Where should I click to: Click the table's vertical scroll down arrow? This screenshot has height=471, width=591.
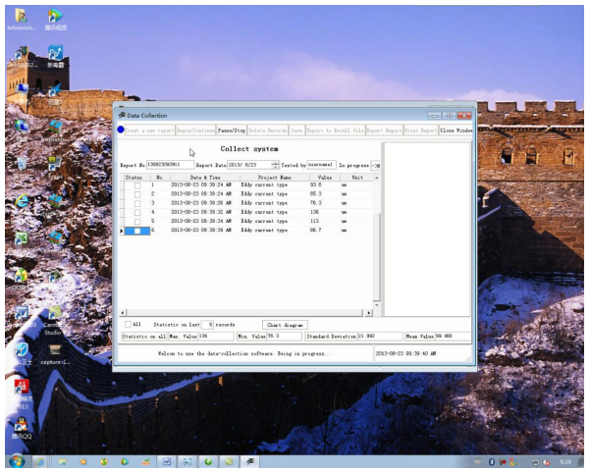point(377,305)
